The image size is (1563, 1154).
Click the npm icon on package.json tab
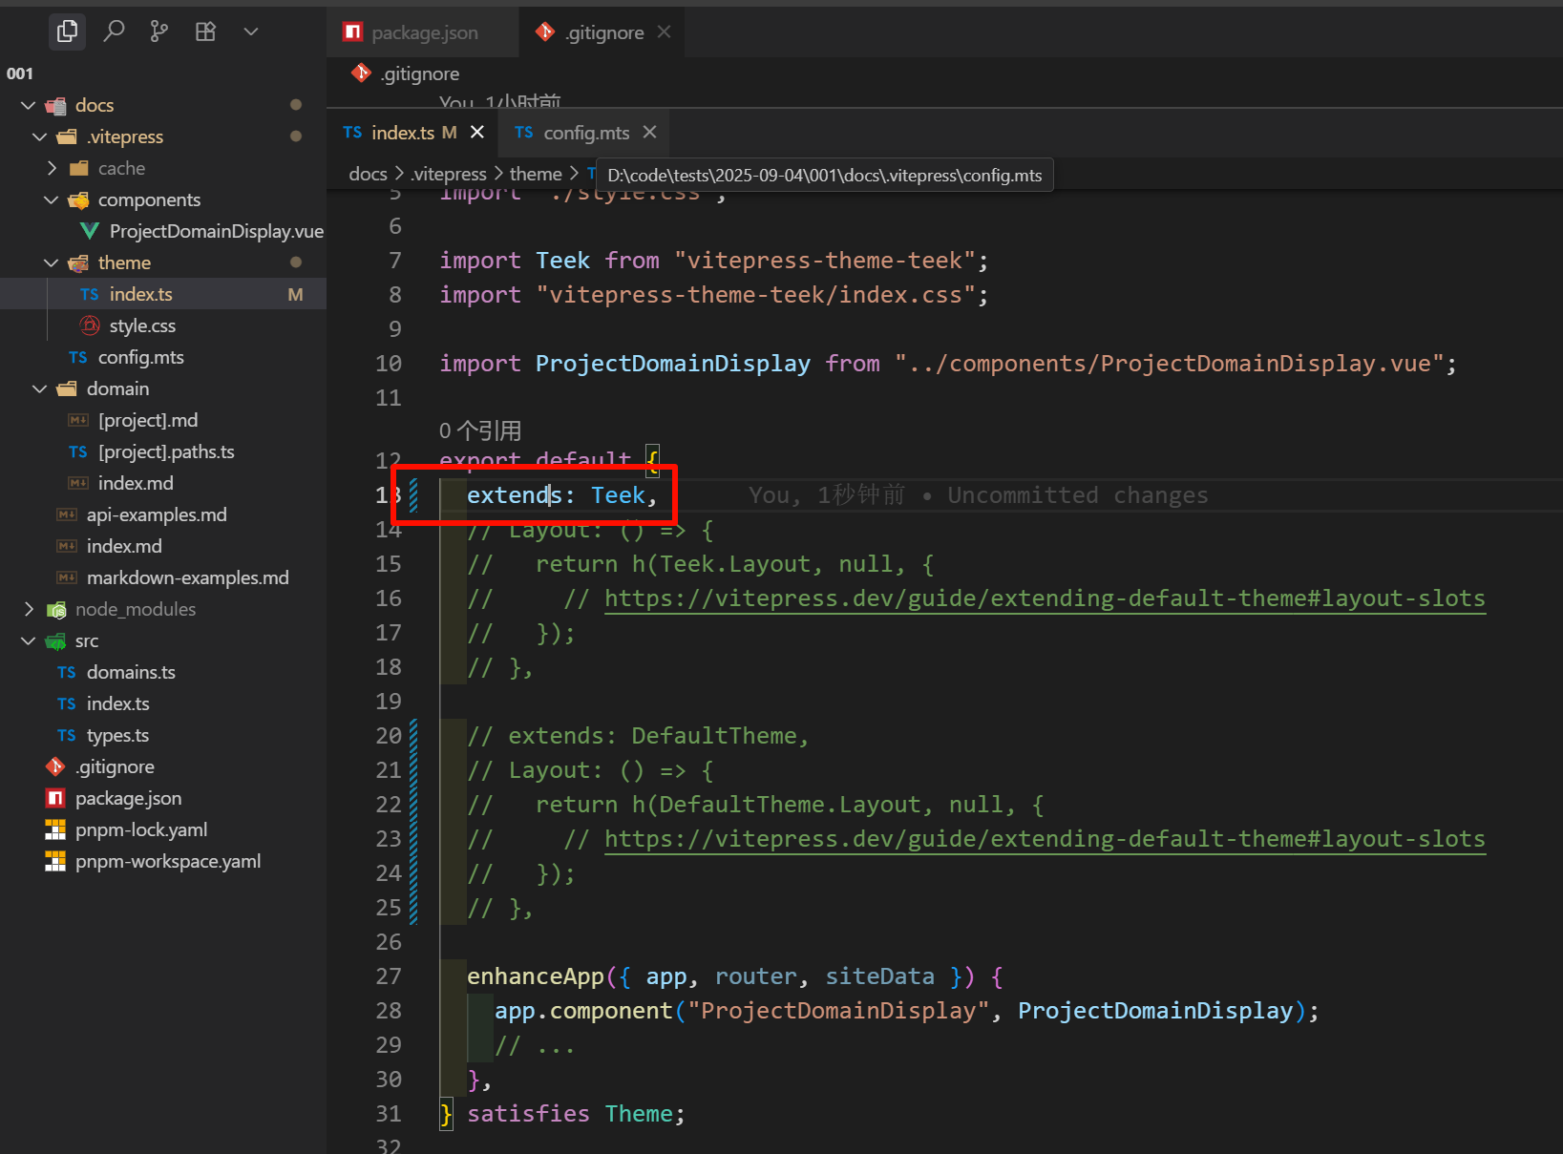[x=353, y=32]
